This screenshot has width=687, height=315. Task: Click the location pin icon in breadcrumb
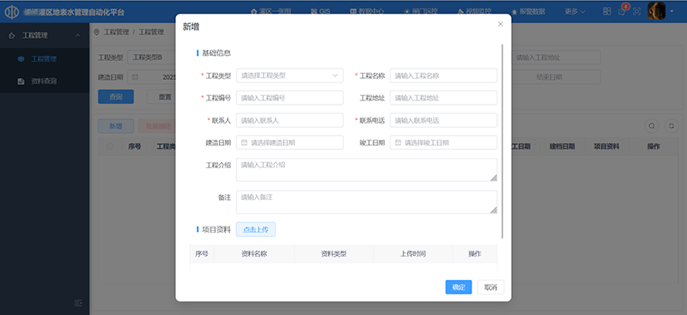coord(96,32)
